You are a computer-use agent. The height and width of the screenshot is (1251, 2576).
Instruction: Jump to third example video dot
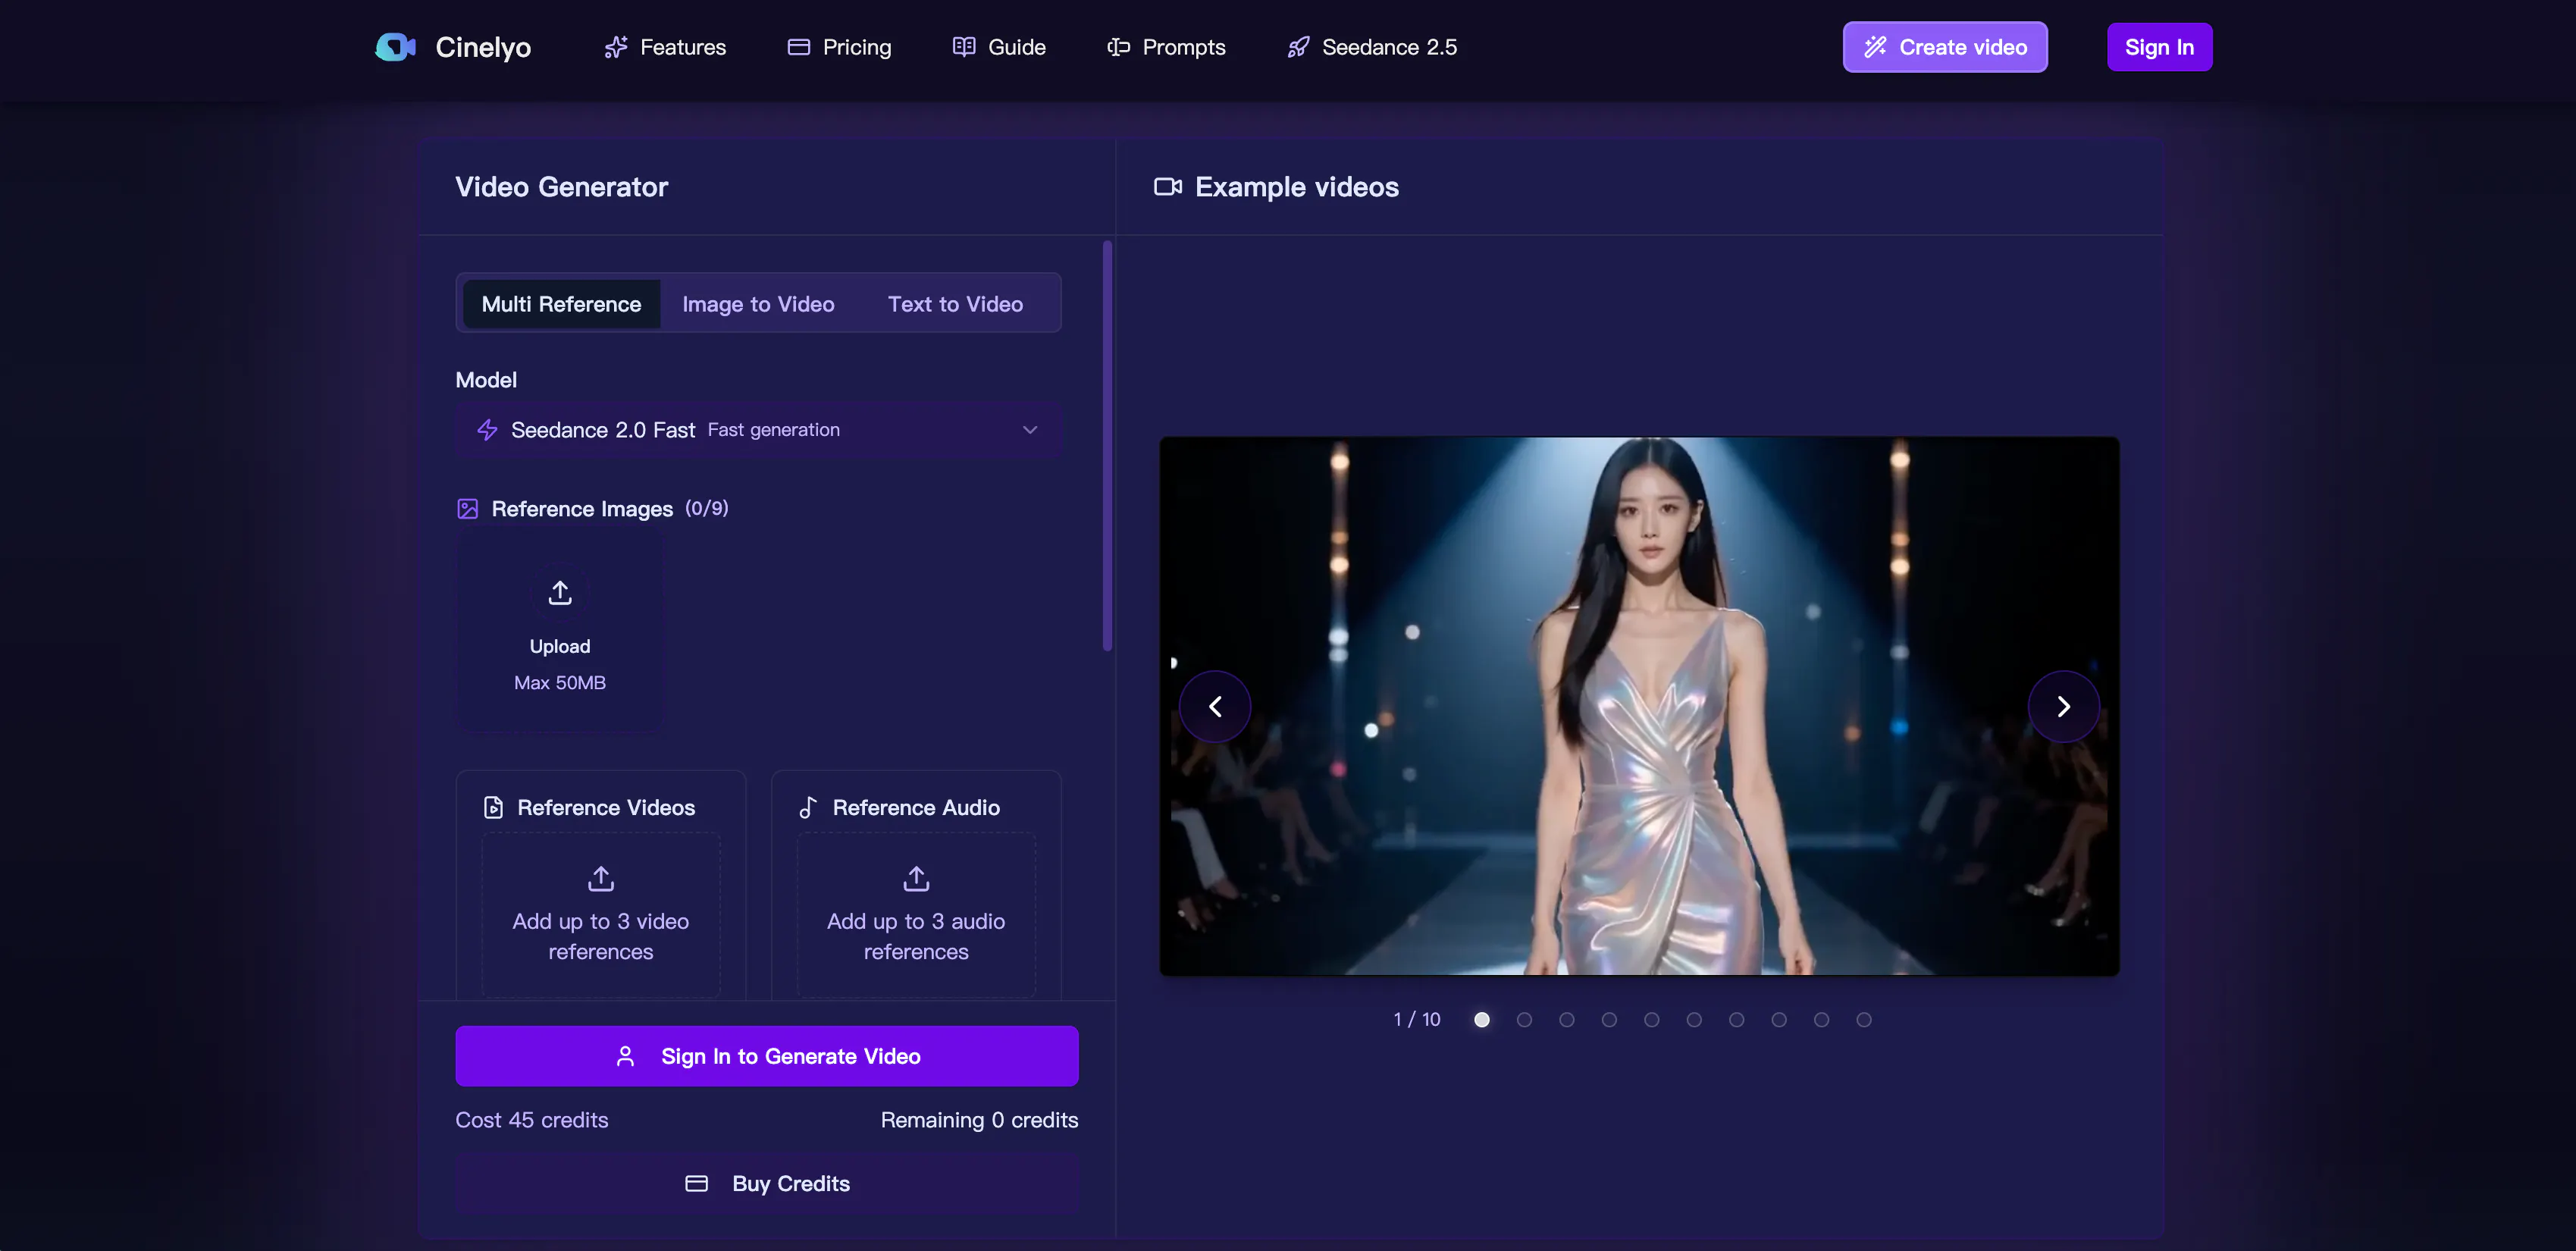pyautogui.click(x=1567, y=1019)
